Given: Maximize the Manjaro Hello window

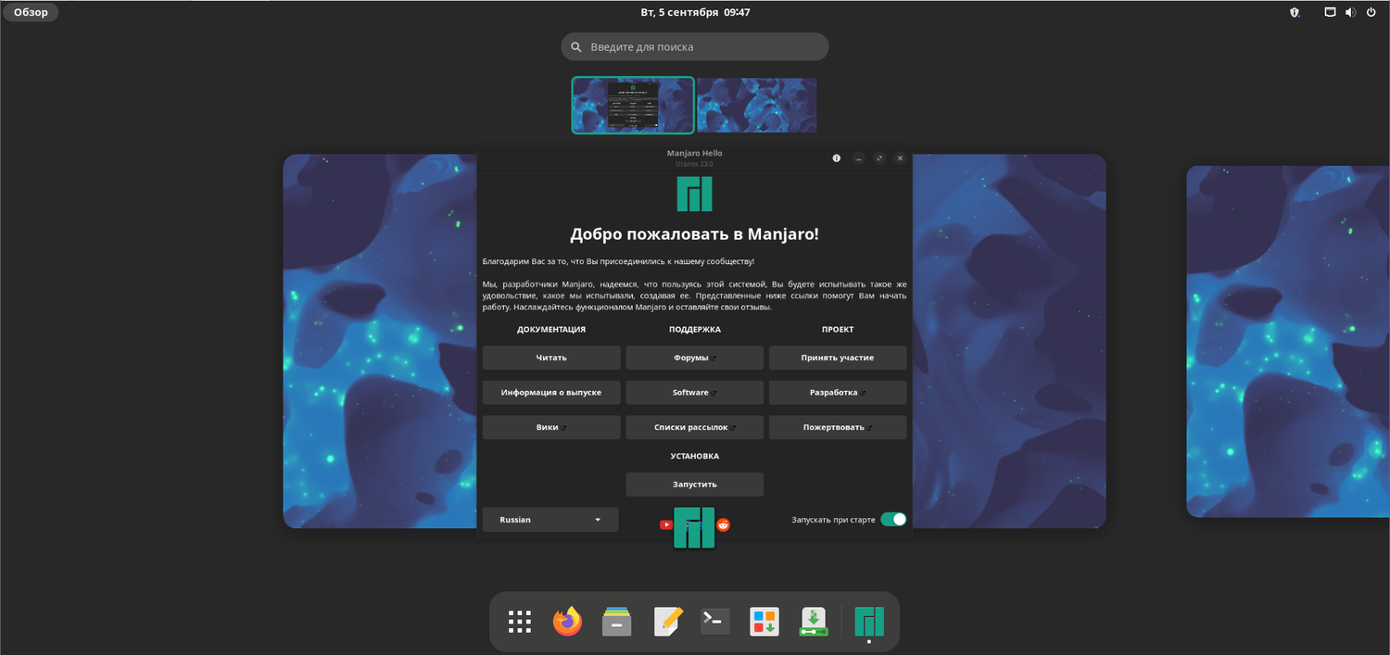Looking at the screenshot, I should click(x=879, y=158).
